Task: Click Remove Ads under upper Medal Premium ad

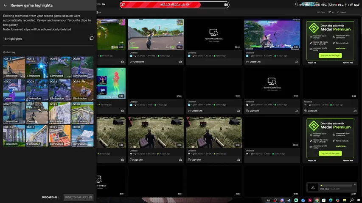Action: tap(348, 63)
